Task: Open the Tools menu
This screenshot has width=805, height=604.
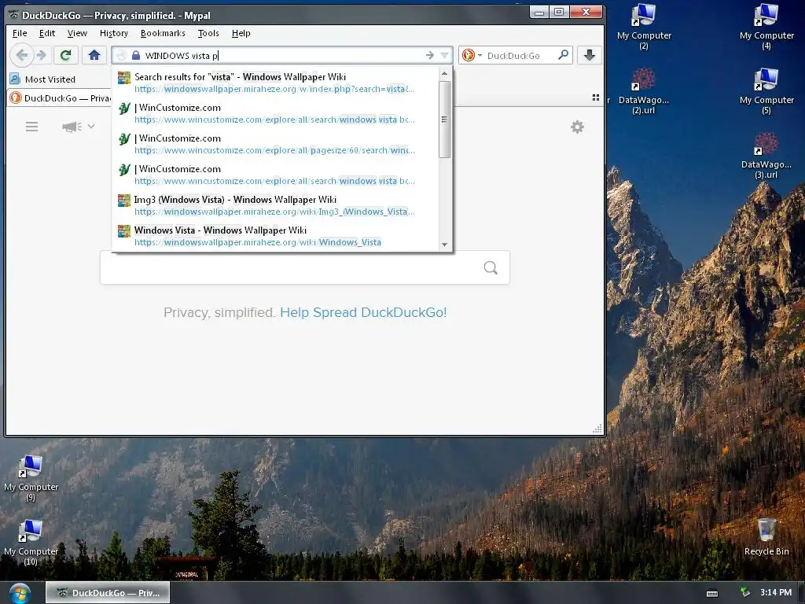Action: pyautogui.click(x=208, y=33)
